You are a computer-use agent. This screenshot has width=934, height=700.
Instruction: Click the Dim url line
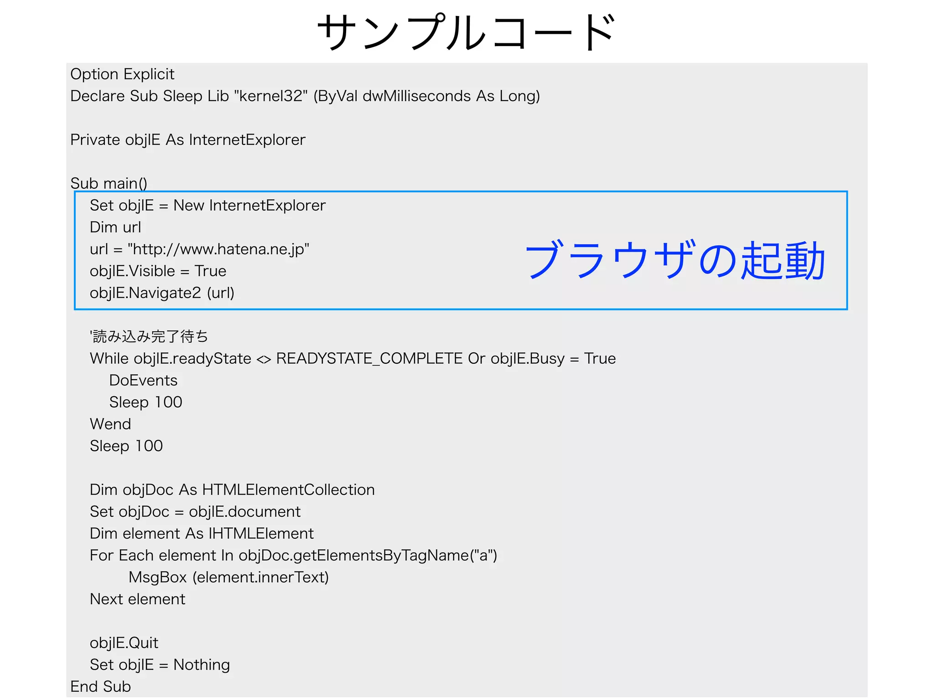click(115, 227)
